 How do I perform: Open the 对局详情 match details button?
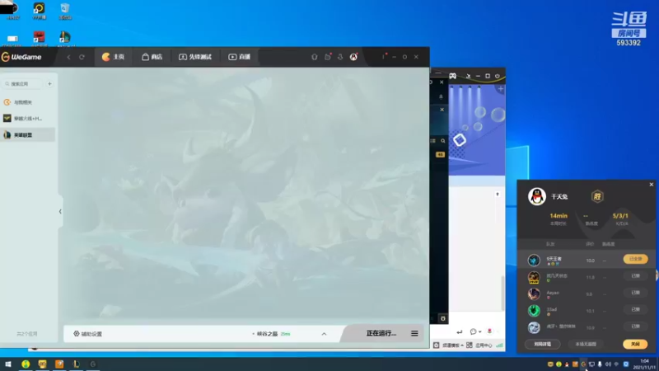[543, 344]
